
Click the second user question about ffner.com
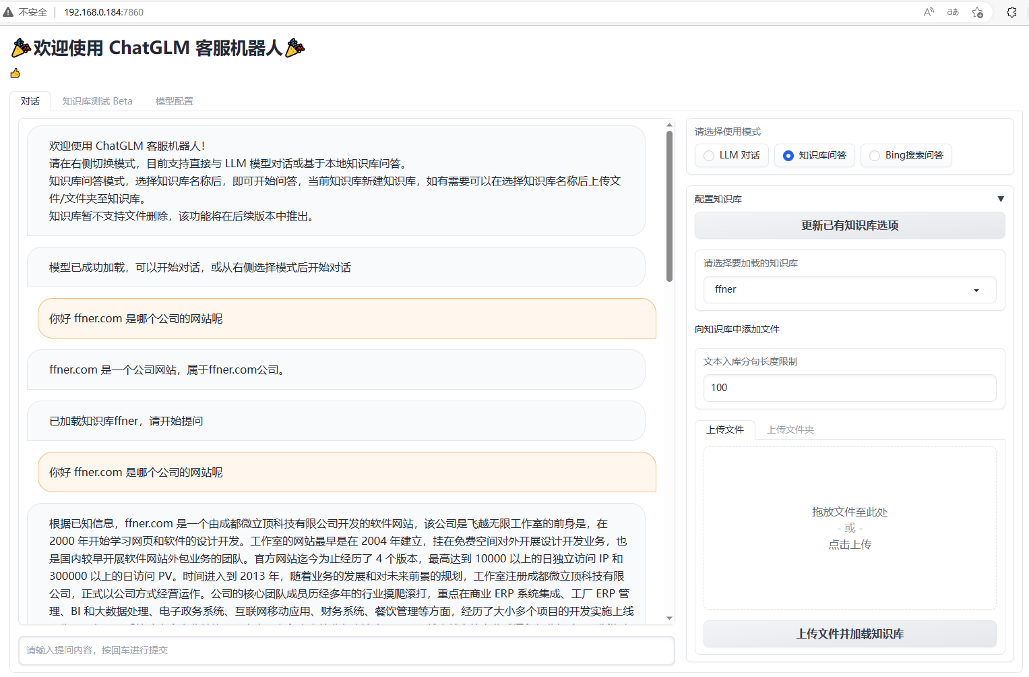coord(346,472)
